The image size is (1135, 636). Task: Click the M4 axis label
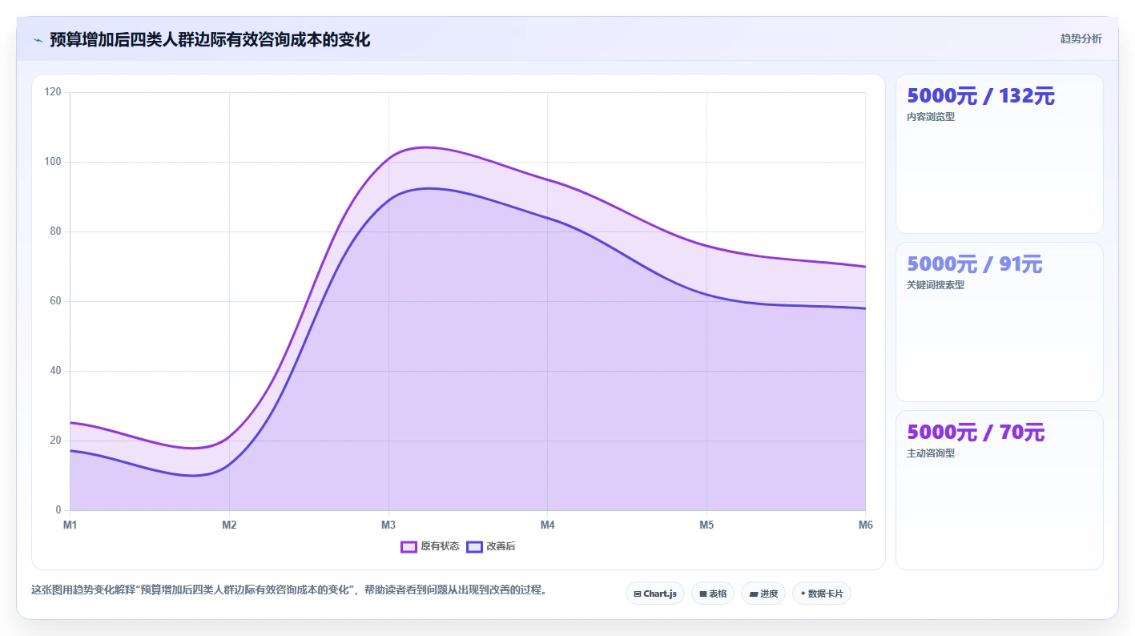547,525
